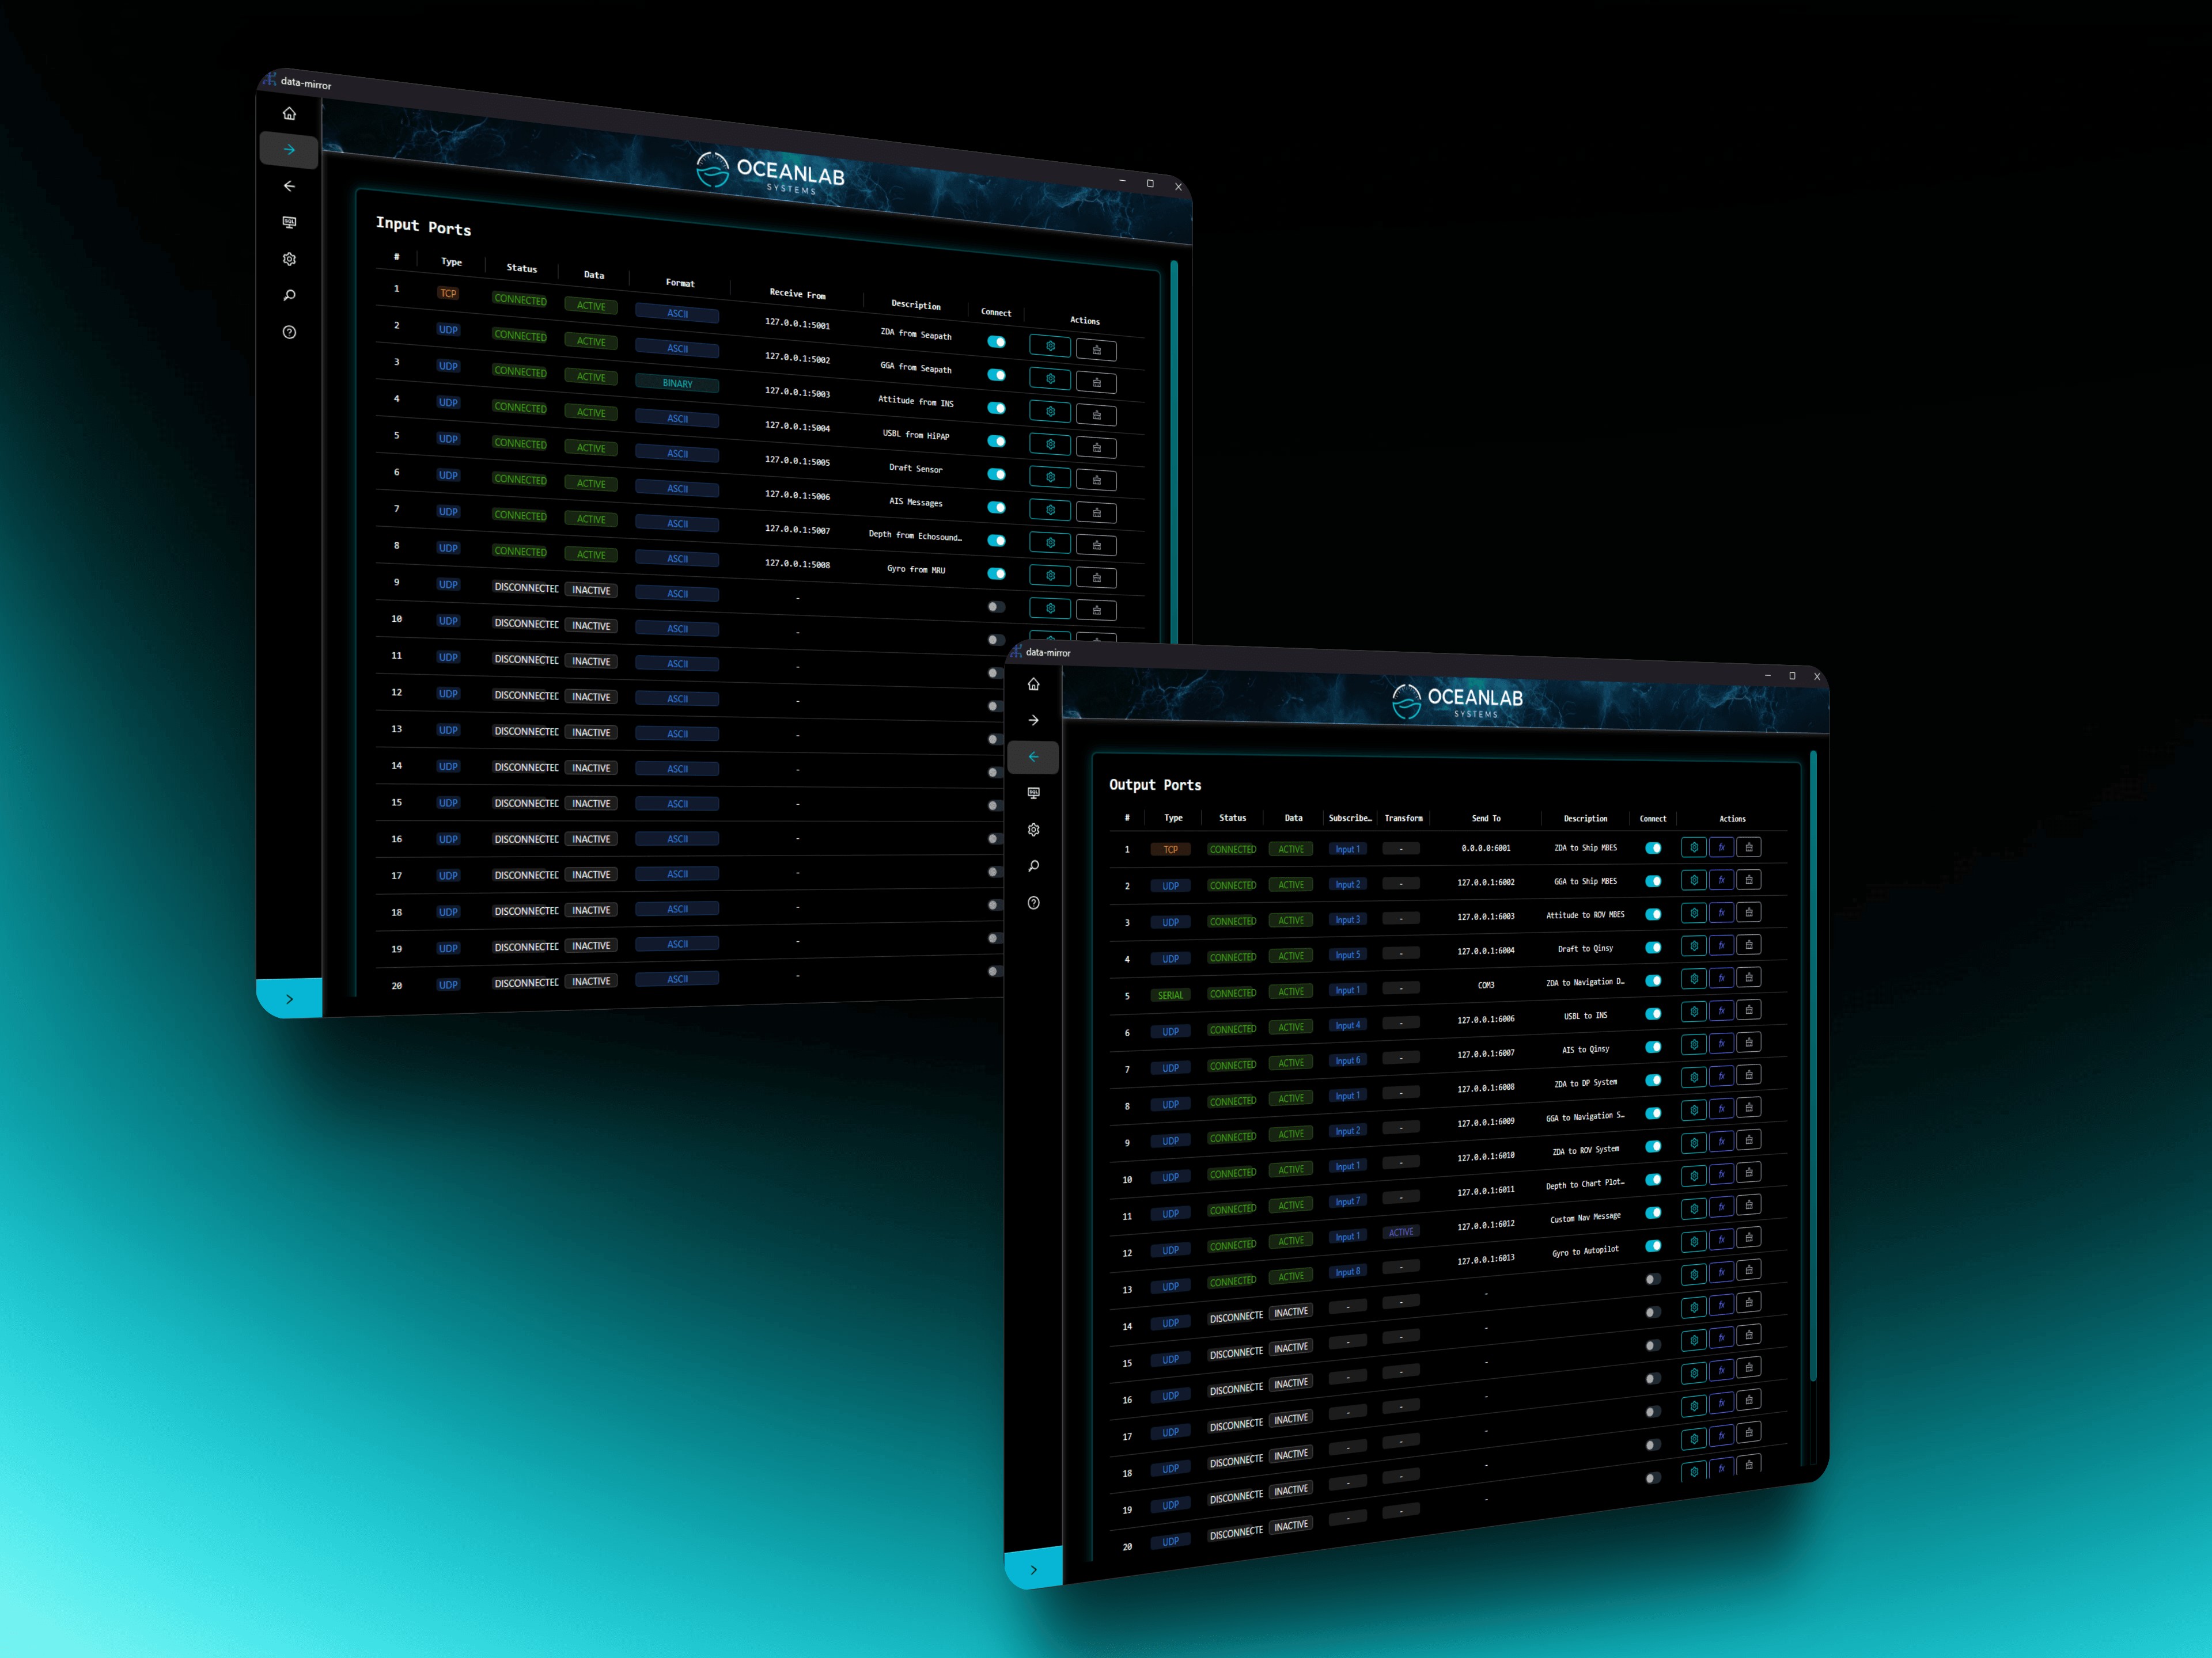The width and height of the screenshot is (2212, 1658).
Task: Expand sidebar in the Output Ports window
Action: point(1033,1569)
